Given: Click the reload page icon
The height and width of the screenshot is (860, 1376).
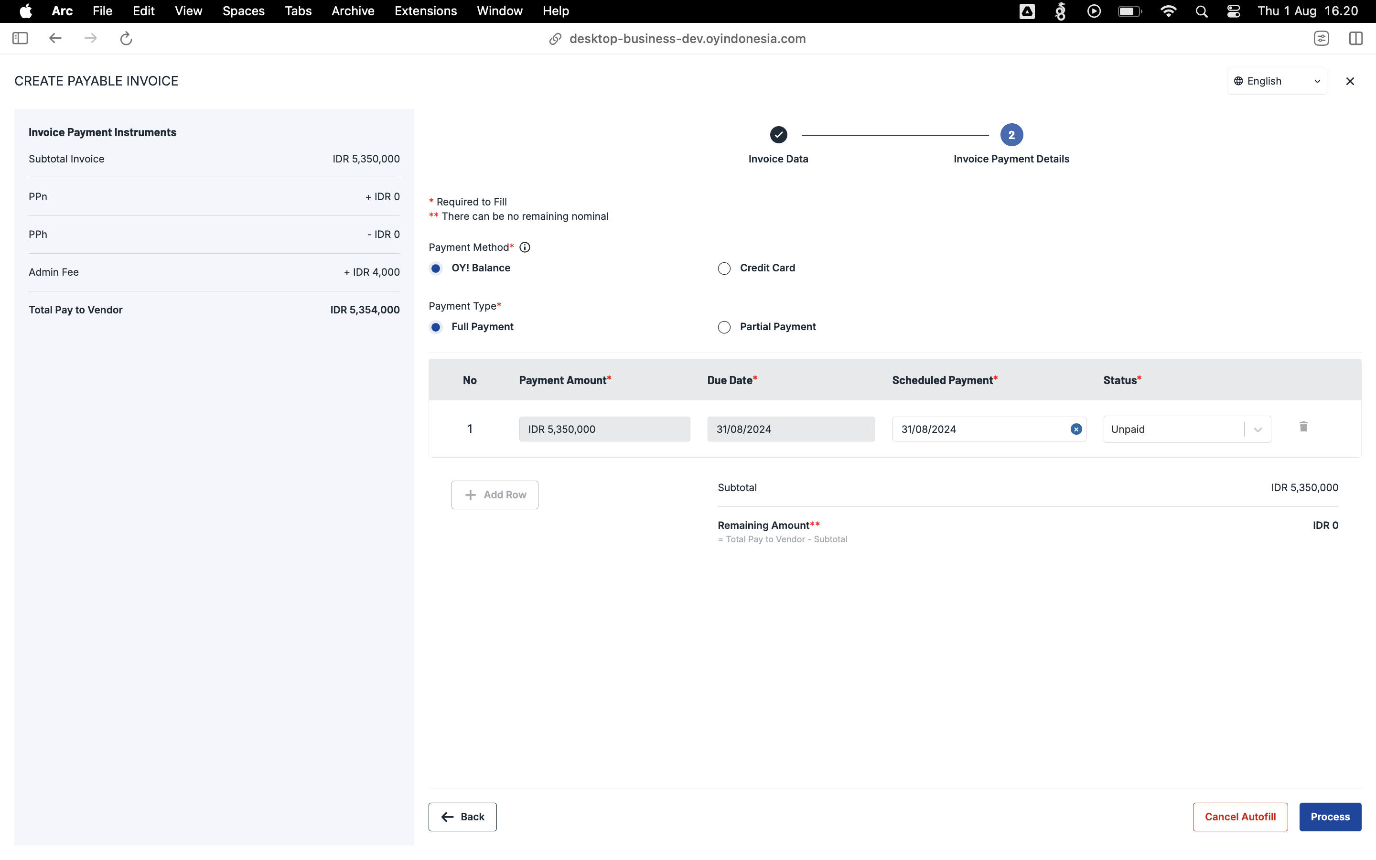Looking at the screenshot, I should pyautogui.click(x=126, y=38).
